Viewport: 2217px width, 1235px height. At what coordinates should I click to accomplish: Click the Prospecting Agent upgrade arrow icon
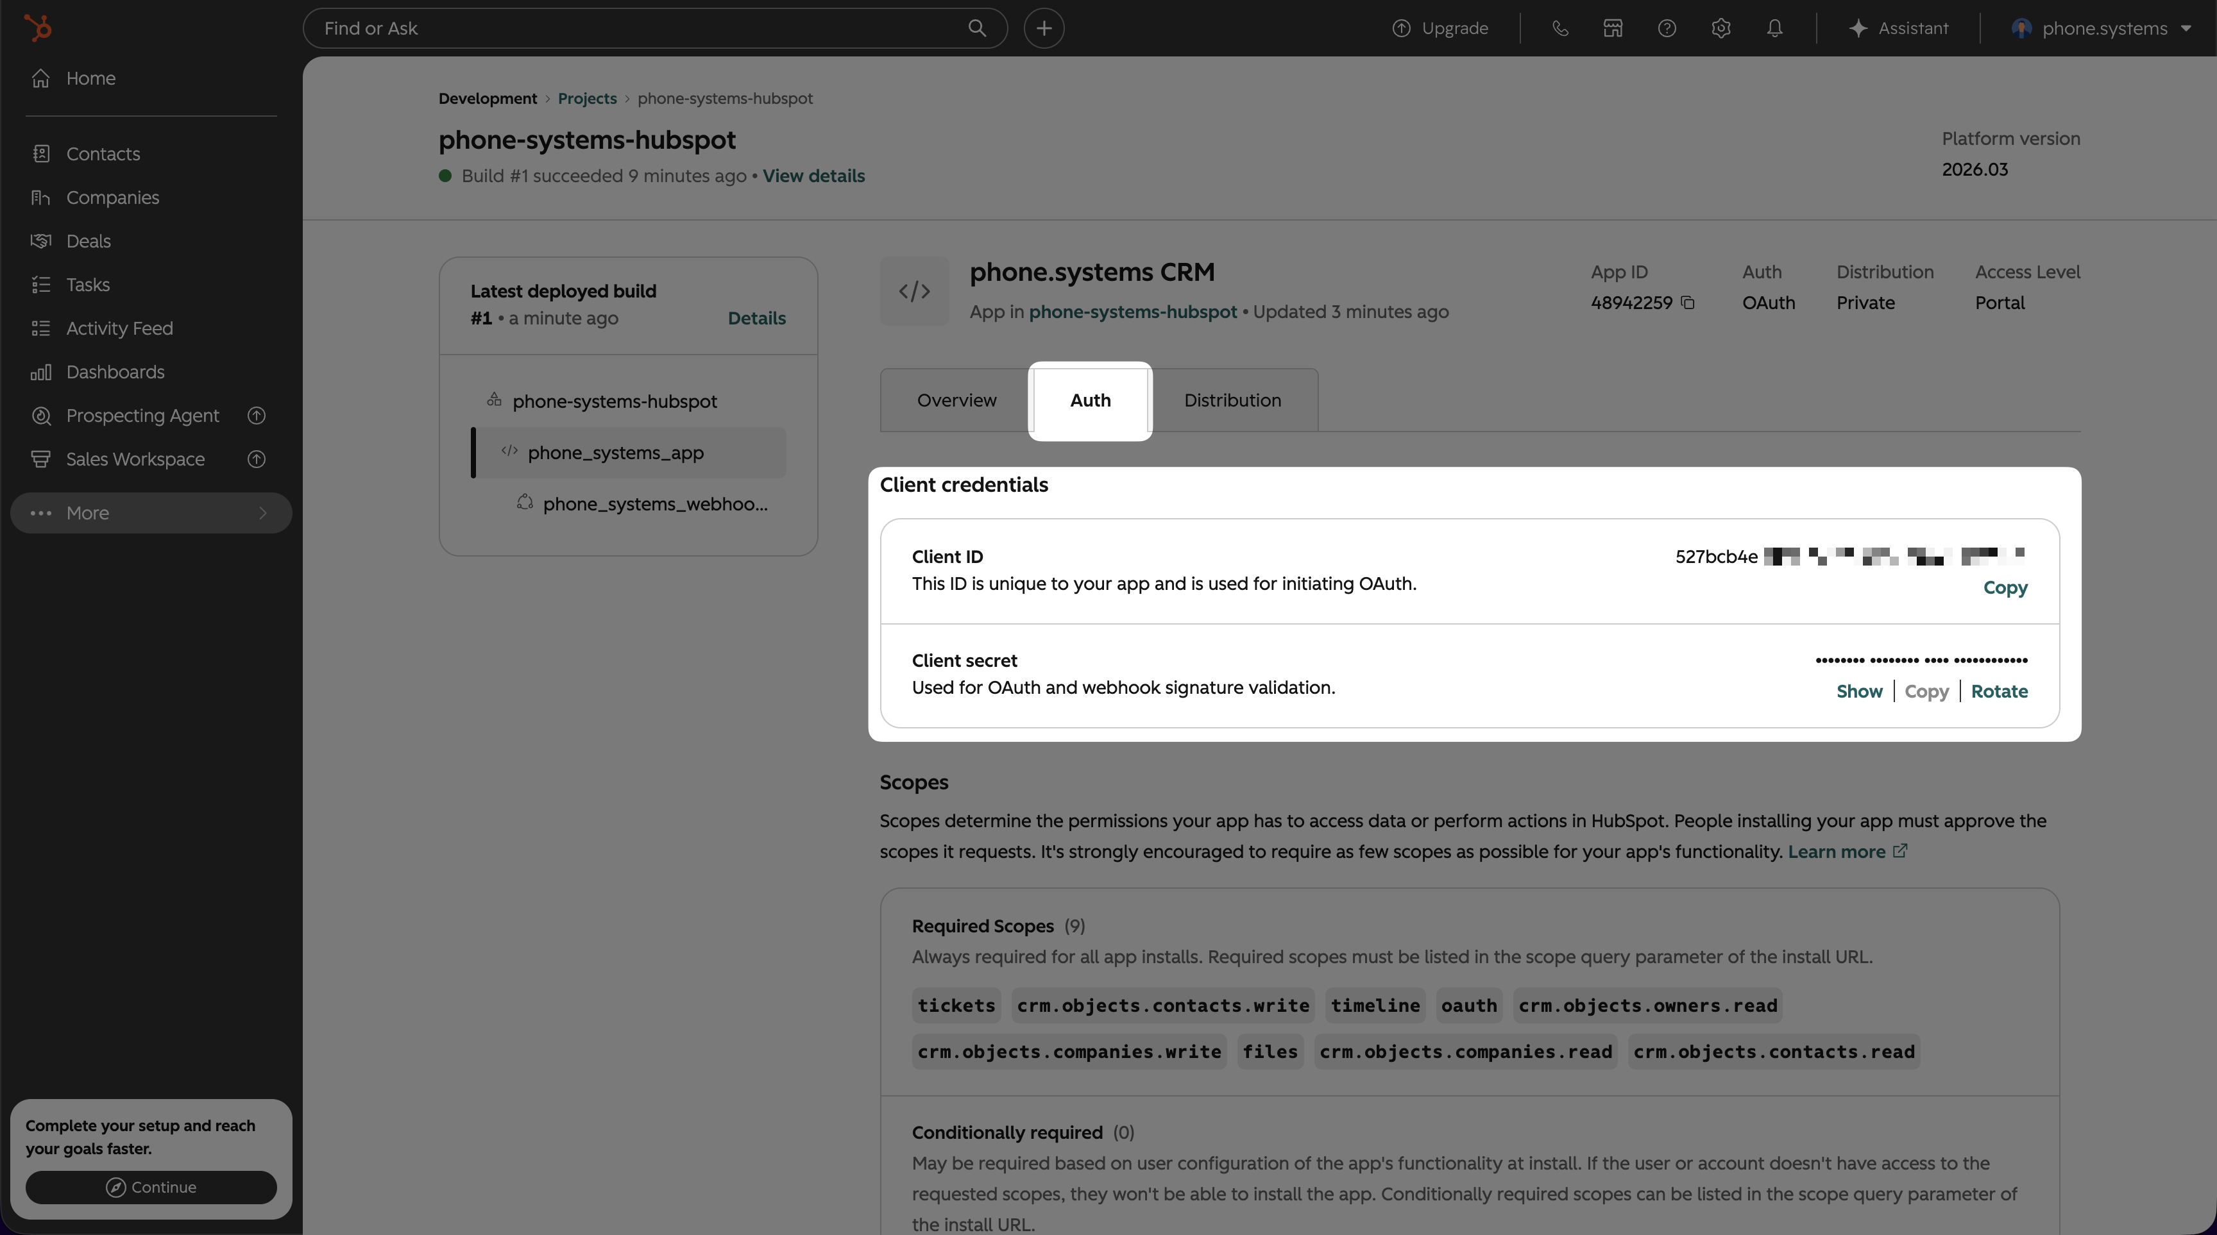coord(257,416)
